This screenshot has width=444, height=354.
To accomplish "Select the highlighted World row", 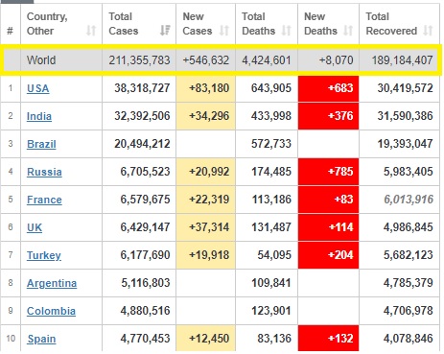I will pos(222,60).
